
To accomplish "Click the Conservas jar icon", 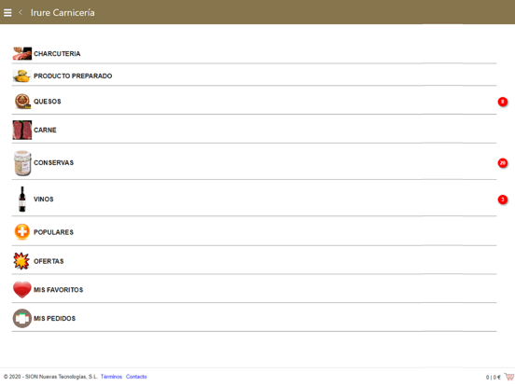I will 22,163.
